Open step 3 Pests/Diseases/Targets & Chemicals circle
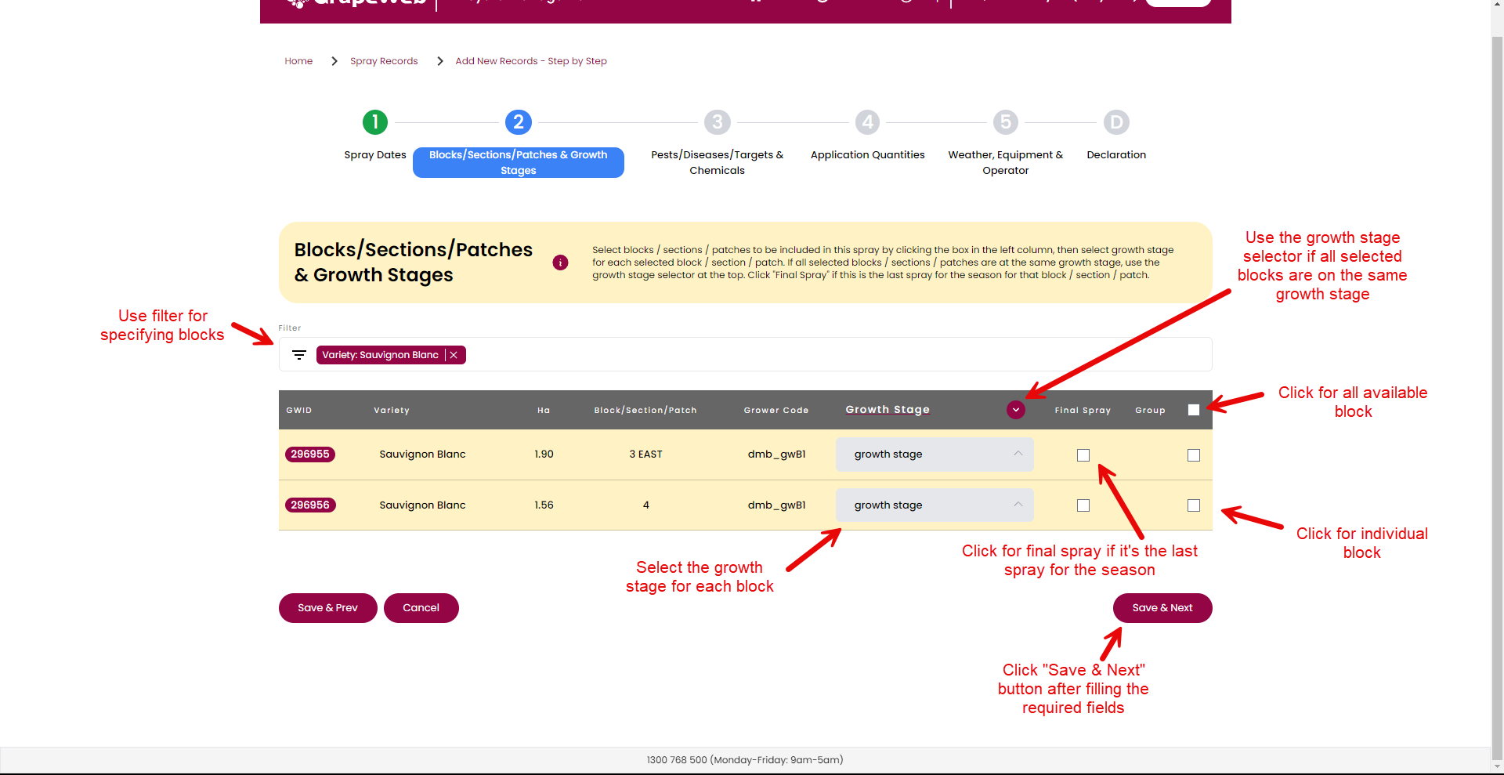Image resolution: width=1504 pixels, height=775 pixels. click(x=717, y=122)
